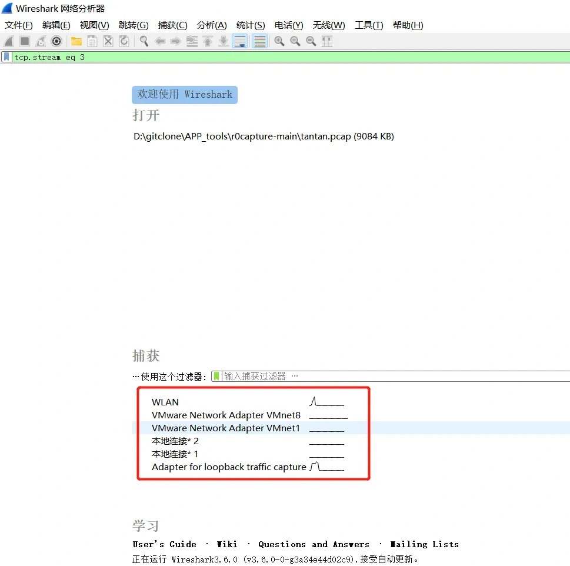This screenshot has height=566, width=570.
Task: Reload the capture file
Action: [124, 41]
